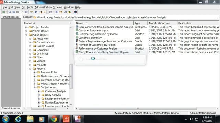This screenshot has height=123, width=220.
Task: Open the Tools menu
Action: pos(30,8)
